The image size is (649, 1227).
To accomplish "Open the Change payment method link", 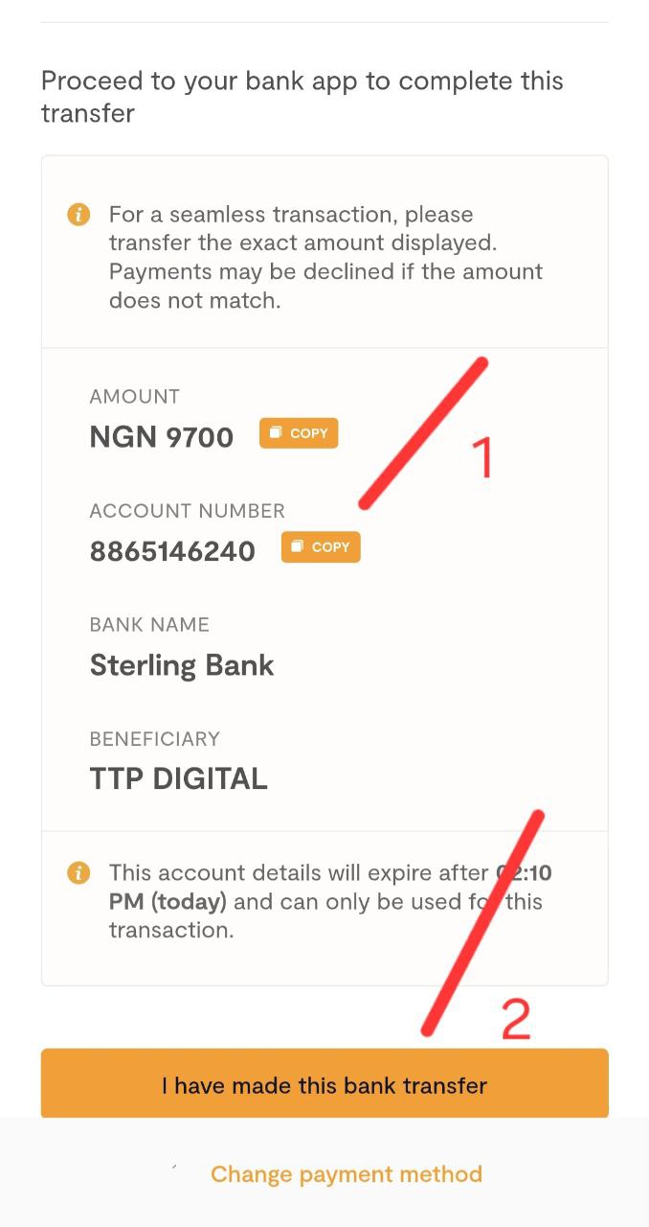I will click(x=346, y=1174).
